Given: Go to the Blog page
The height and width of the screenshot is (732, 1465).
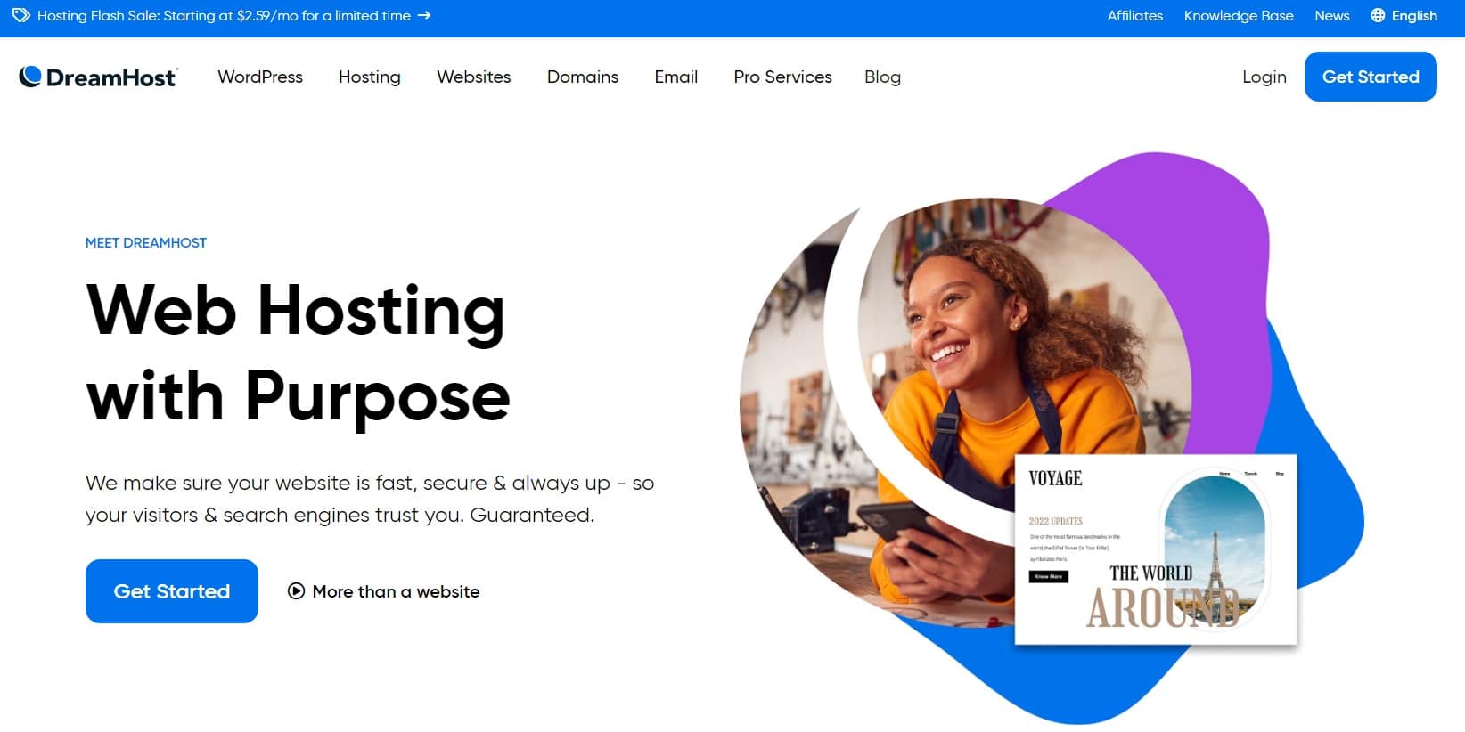Looking at the screenshot, I should [x=882, y=77].
